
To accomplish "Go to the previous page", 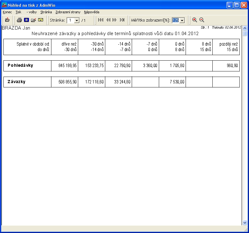I will coord(108,20).
